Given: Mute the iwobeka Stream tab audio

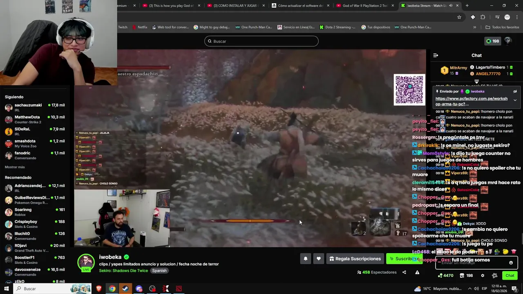Looking at the screenshot, I should tap(450, 6).
